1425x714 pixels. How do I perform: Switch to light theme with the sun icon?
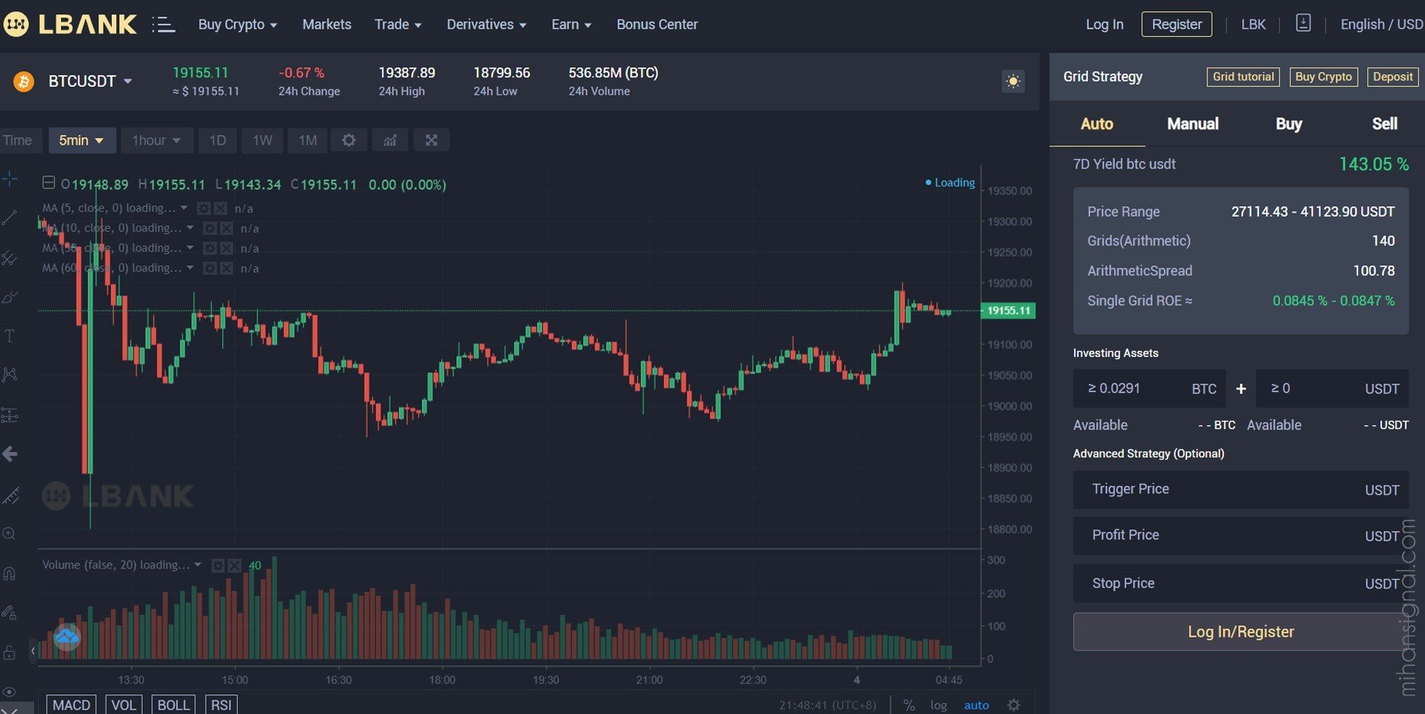pos(1013,81)
